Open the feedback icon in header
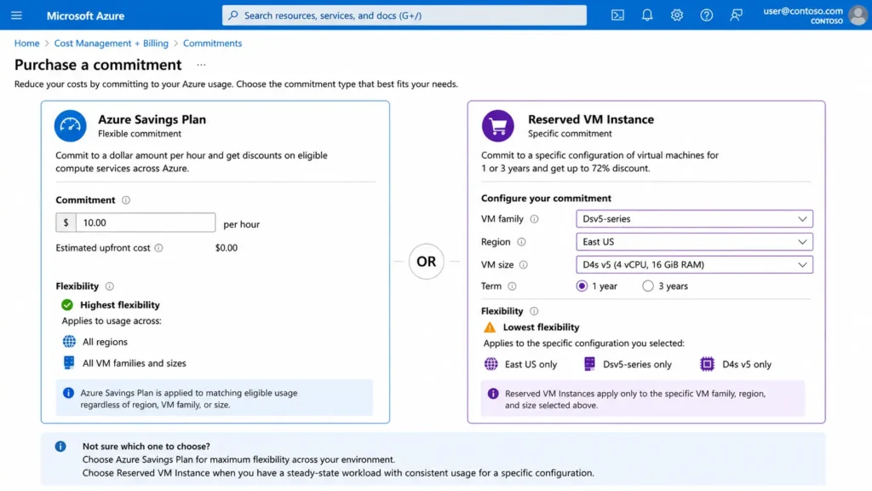The height and width of the screenshot is (491, 872). tap(736, 15)
